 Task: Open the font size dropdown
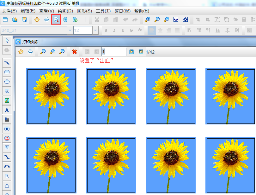click(95, 30)
